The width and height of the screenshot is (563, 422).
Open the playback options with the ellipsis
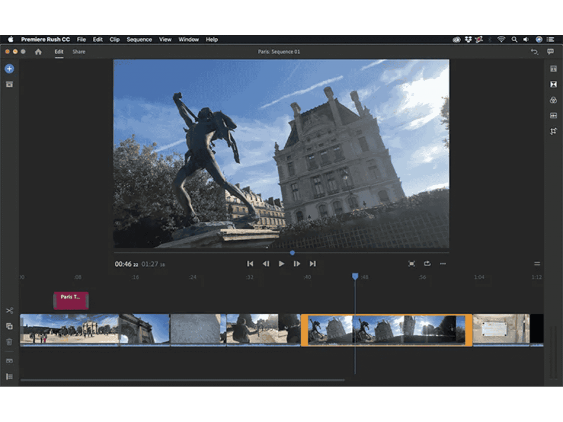[443, 264]
